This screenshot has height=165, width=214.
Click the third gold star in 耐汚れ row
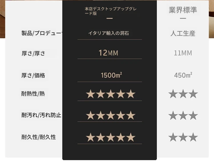[x=110, y=115]
